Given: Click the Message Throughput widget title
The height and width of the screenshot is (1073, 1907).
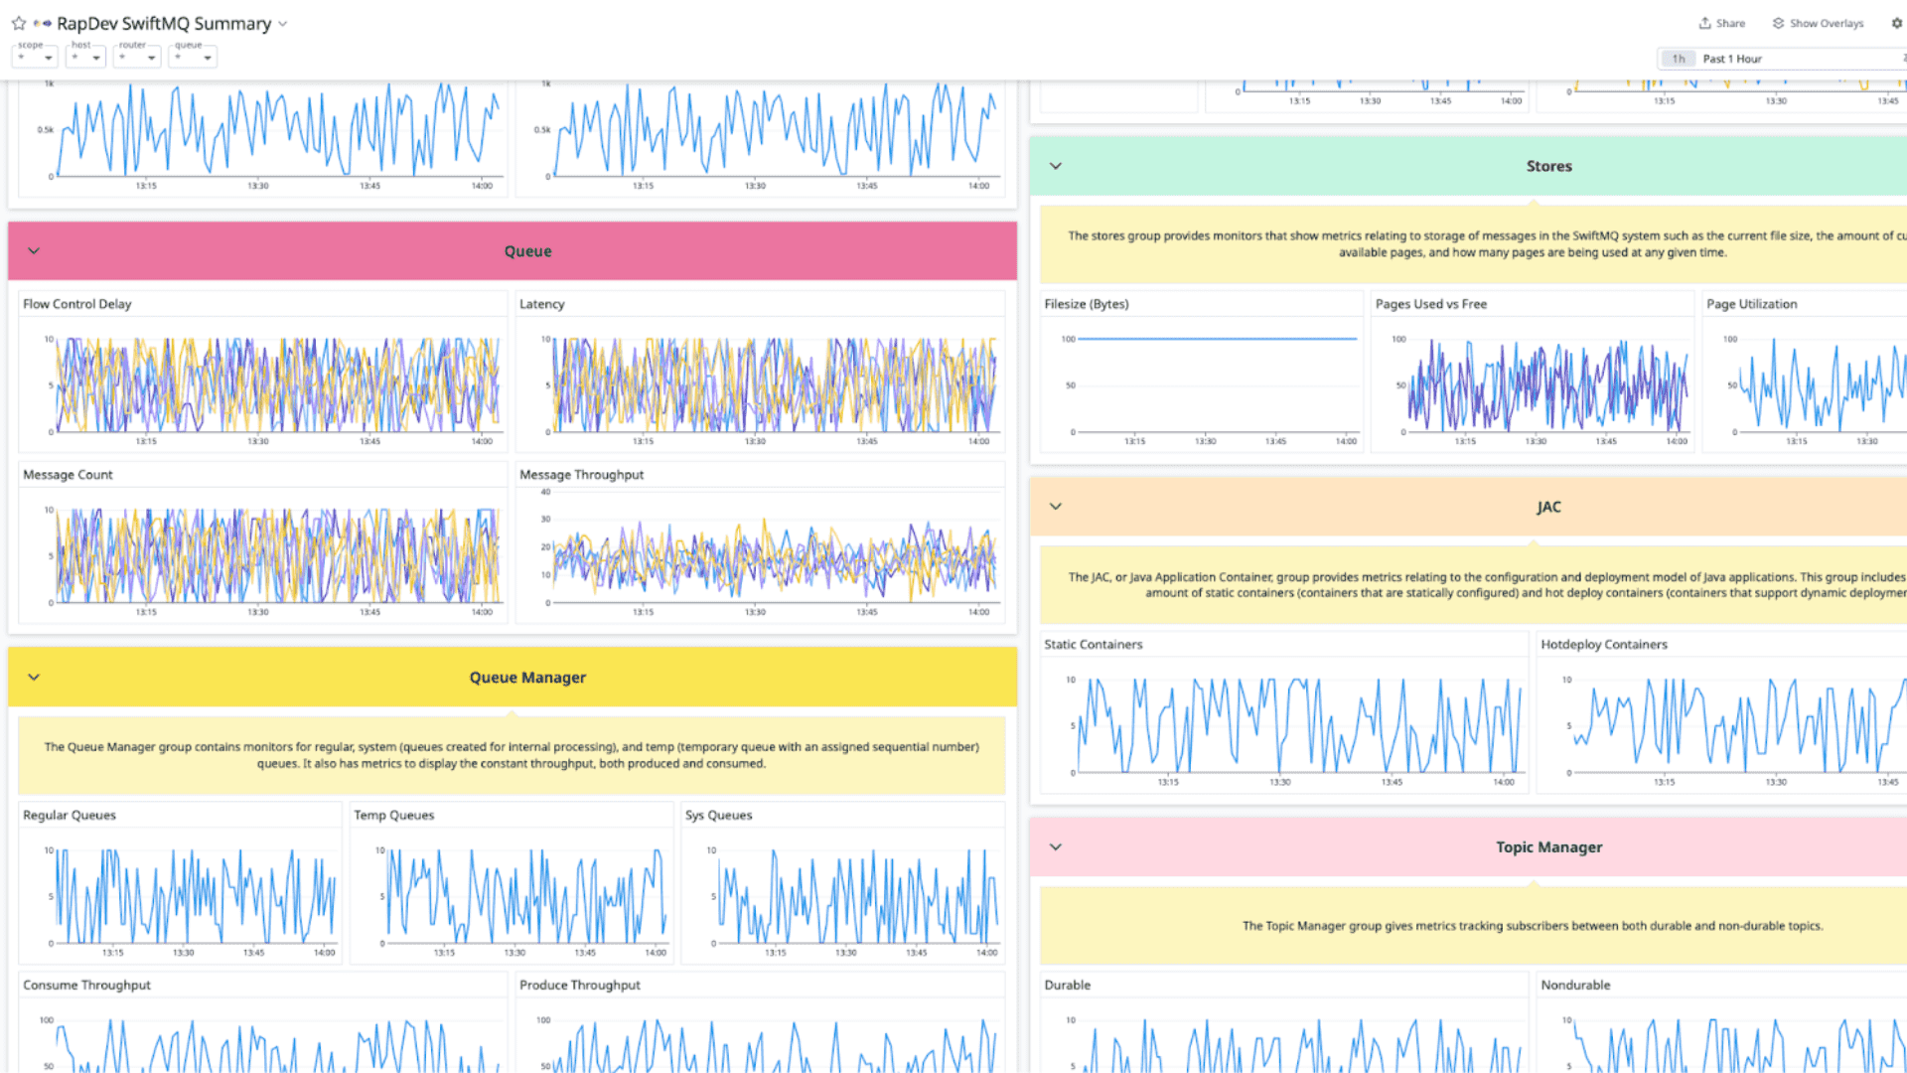Looking at the screenshot, I should click(581, 475).
